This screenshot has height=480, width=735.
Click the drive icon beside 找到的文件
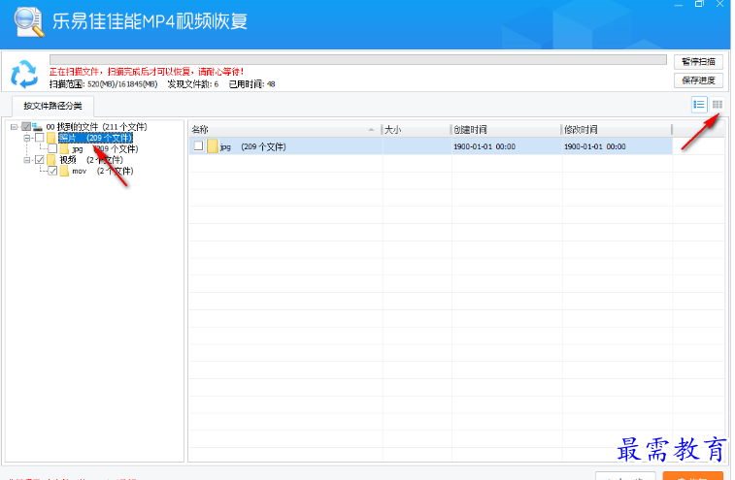coord(38,126)
